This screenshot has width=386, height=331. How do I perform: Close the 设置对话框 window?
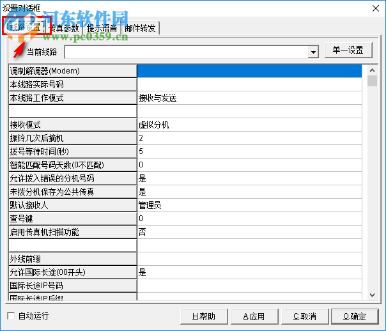coord(376,8)
